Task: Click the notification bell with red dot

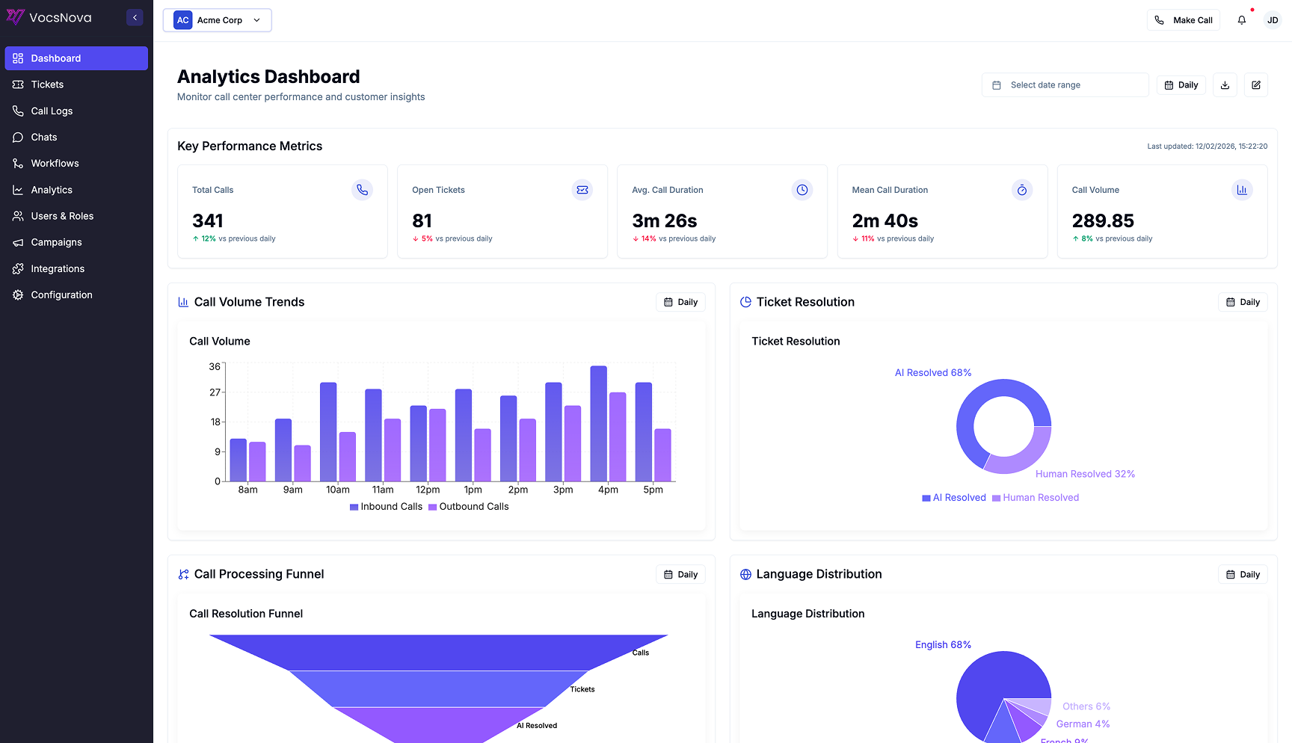Action: coord(1241,19)
